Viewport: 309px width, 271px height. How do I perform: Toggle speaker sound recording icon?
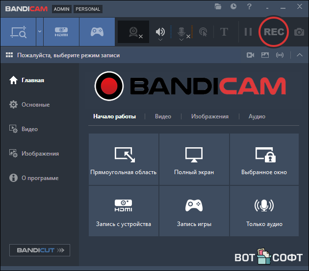[x=160, y=31]
